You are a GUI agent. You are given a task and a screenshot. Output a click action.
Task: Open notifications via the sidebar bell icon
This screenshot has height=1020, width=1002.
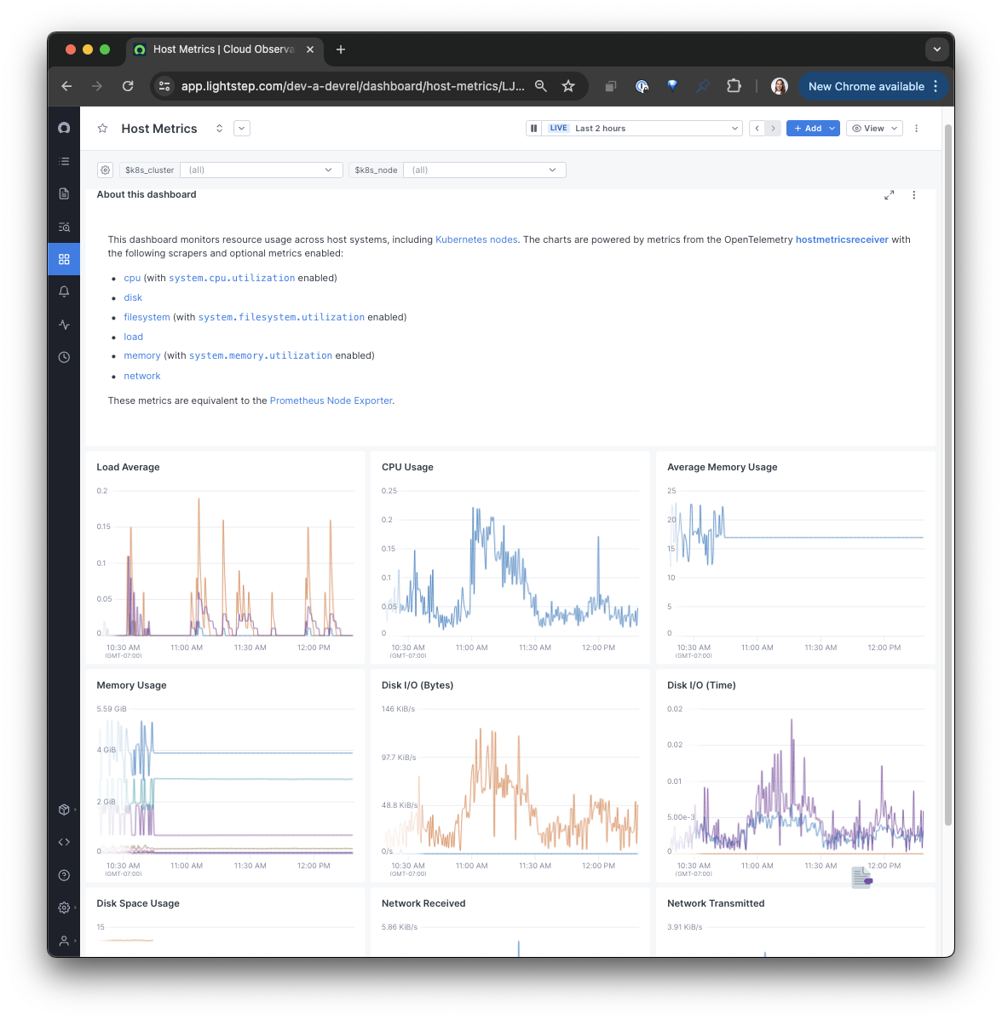tap(64, 291)
